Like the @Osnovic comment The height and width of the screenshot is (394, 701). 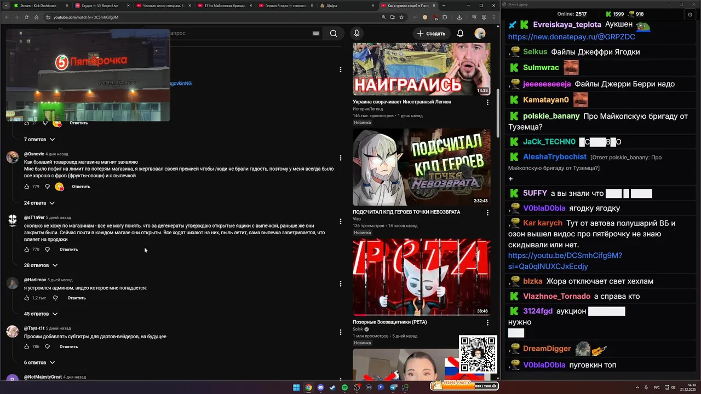pos(27,187)
